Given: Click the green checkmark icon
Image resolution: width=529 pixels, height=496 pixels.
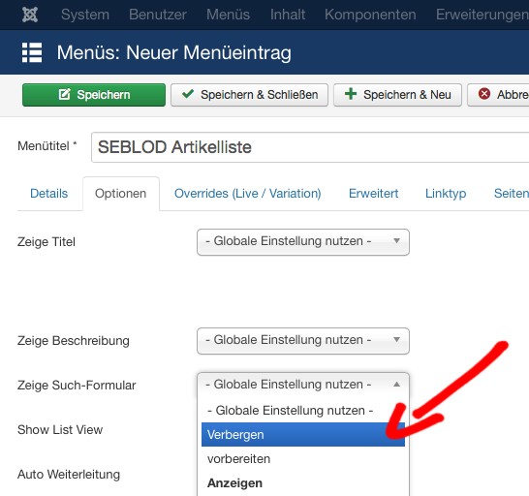Looking at the screenshot, I should [188, 94].
